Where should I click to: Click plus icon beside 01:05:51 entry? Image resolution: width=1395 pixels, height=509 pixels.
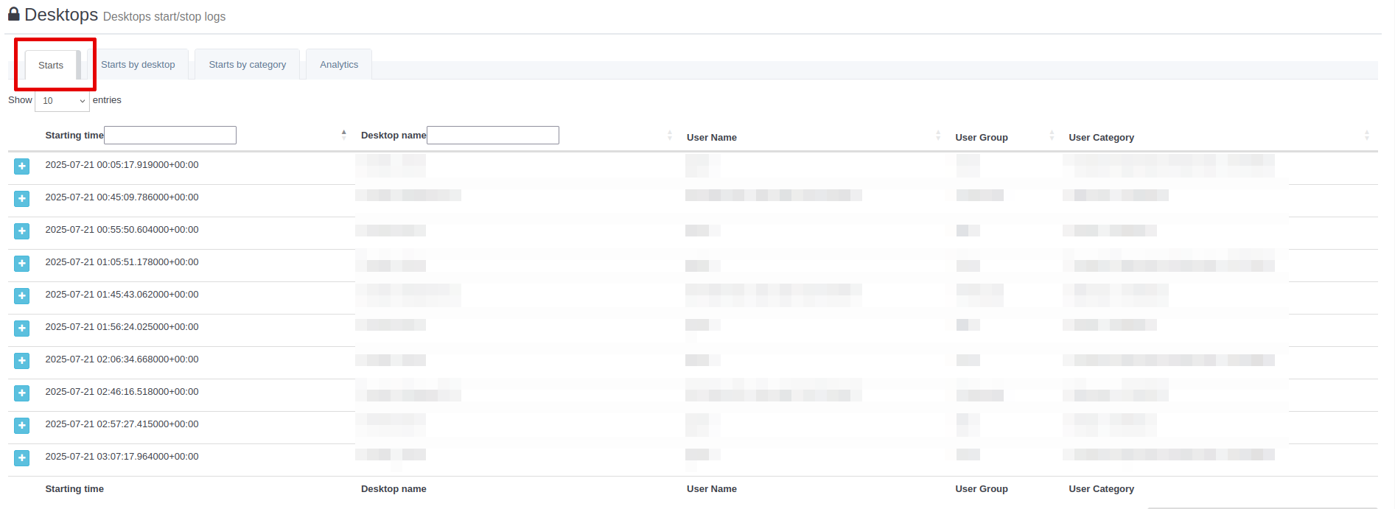pos(22,264)
